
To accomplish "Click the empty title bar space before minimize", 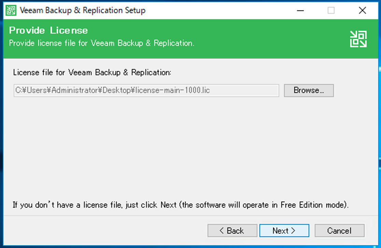I will pos(218,10).
